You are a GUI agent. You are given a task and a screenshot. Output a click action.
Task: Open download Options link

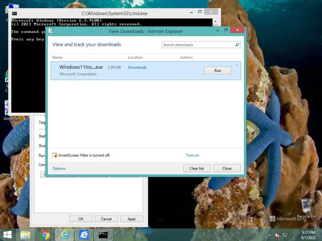point(59,169)
